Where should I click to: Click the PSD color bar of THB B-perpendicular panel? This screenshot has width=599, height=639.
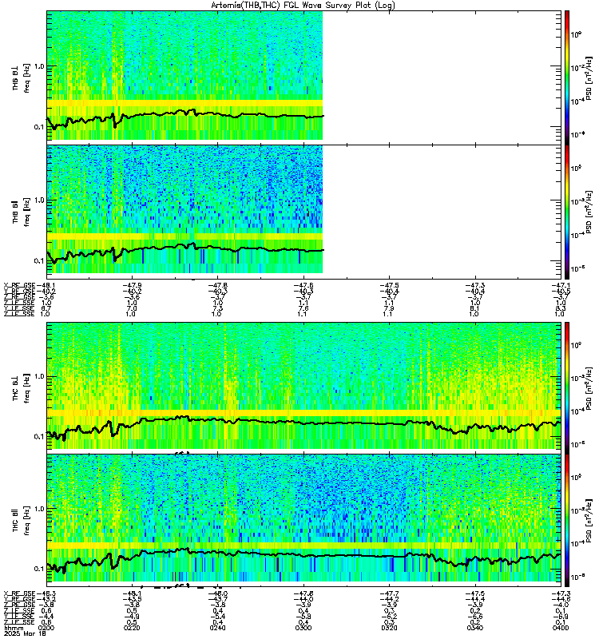point(567,77)
